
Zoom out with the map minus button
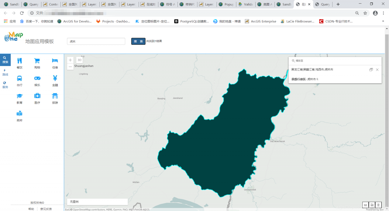[70, 67]
